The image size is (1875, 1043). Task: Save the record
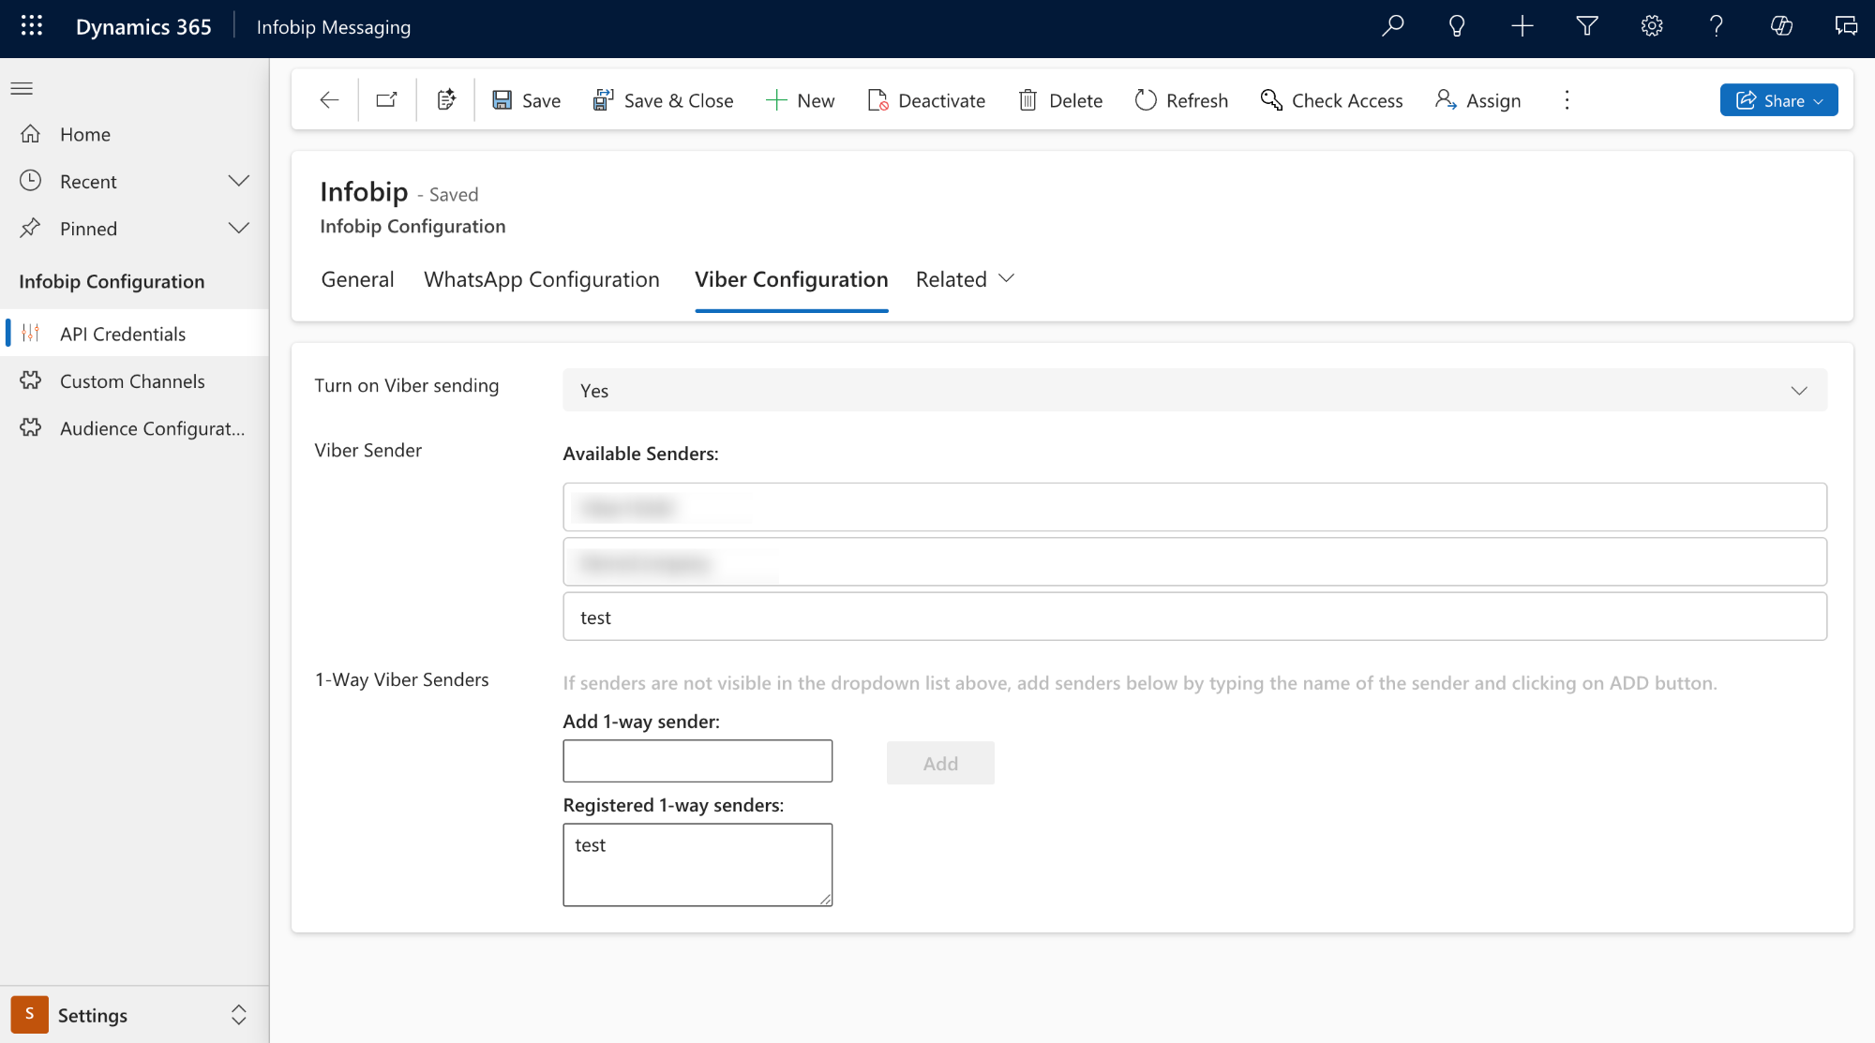527,100
